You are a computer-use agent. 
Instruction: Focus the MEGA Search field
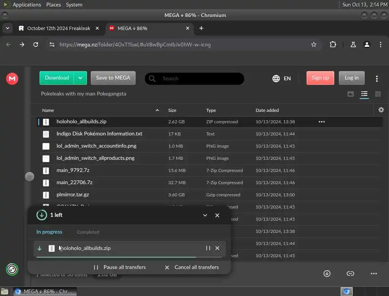[194, 78]
